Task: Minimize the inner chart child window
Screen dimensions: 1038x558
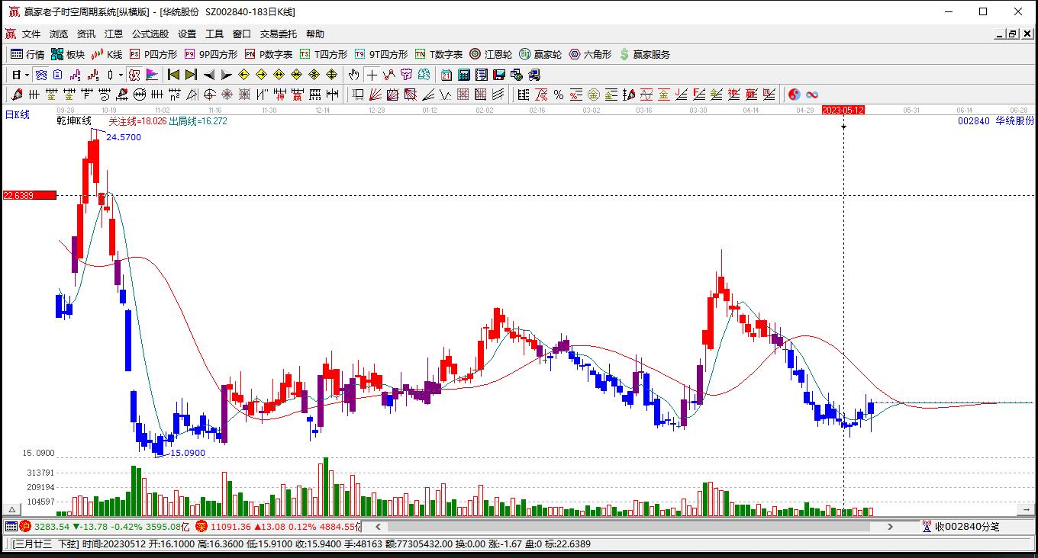Action: pos(1001,34)
